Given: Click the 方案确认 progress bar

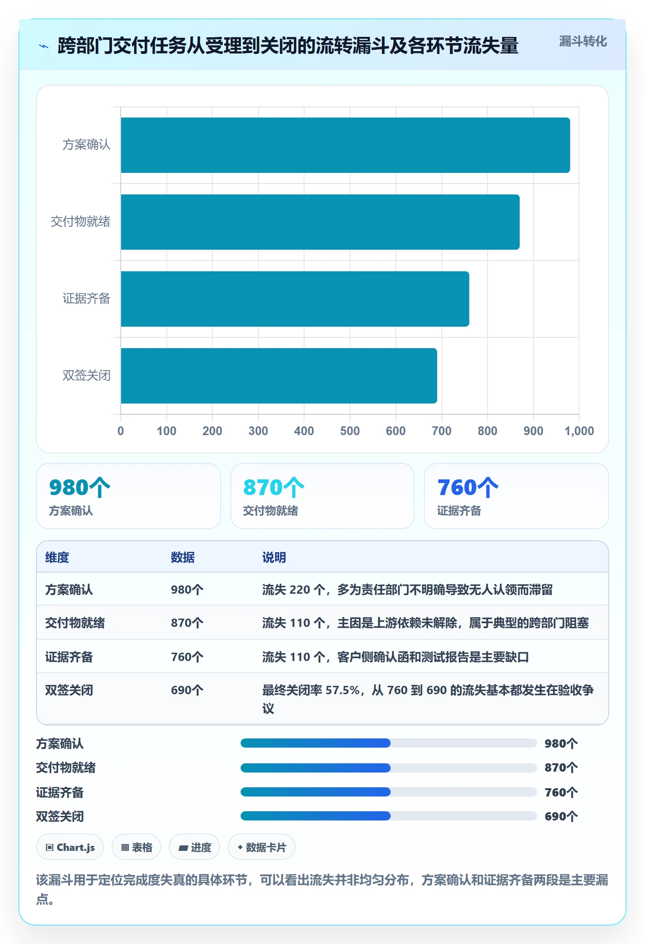Looking at the screenshot, I should [389, 743].
